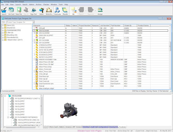
Task: Toggle the box beside 201.SLDASM in file list
Action: pos(34,40)
